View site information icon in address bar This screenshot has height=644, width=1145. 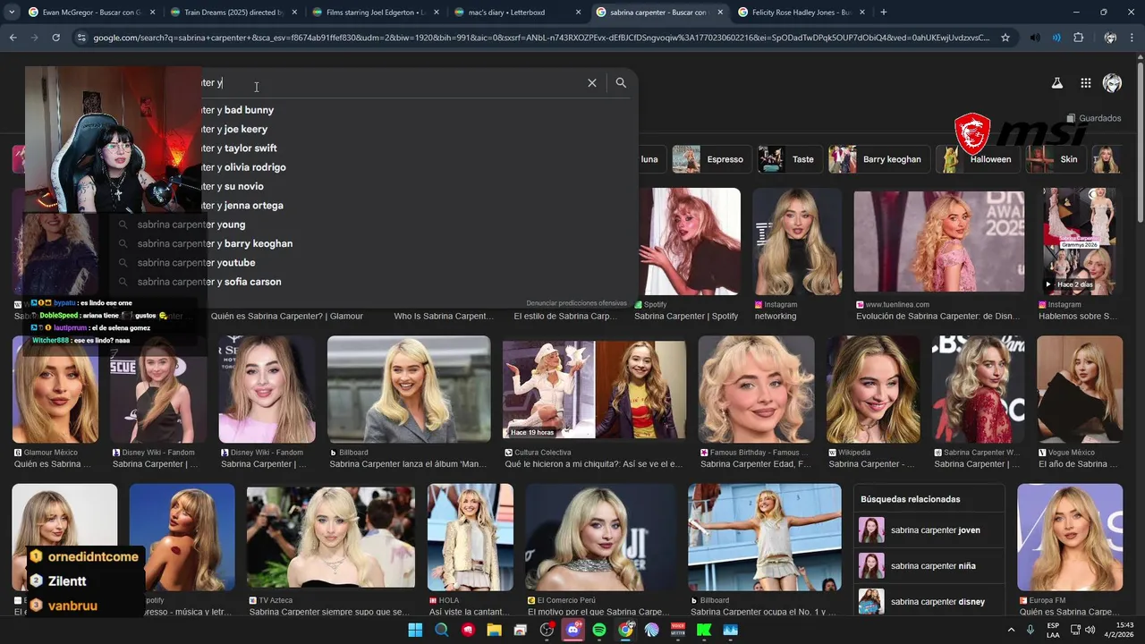coord(81,38)
